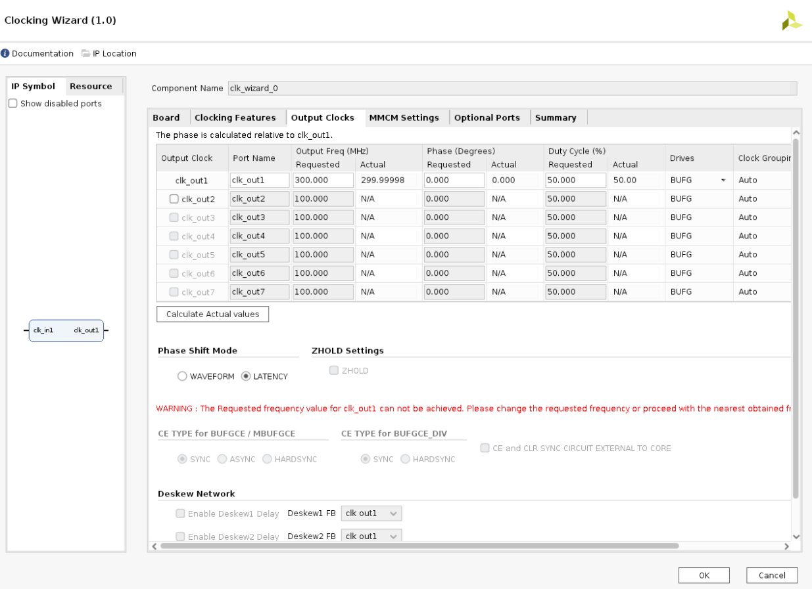
Task: Click the vertical scrollbar down arrow
Action: 796,536
